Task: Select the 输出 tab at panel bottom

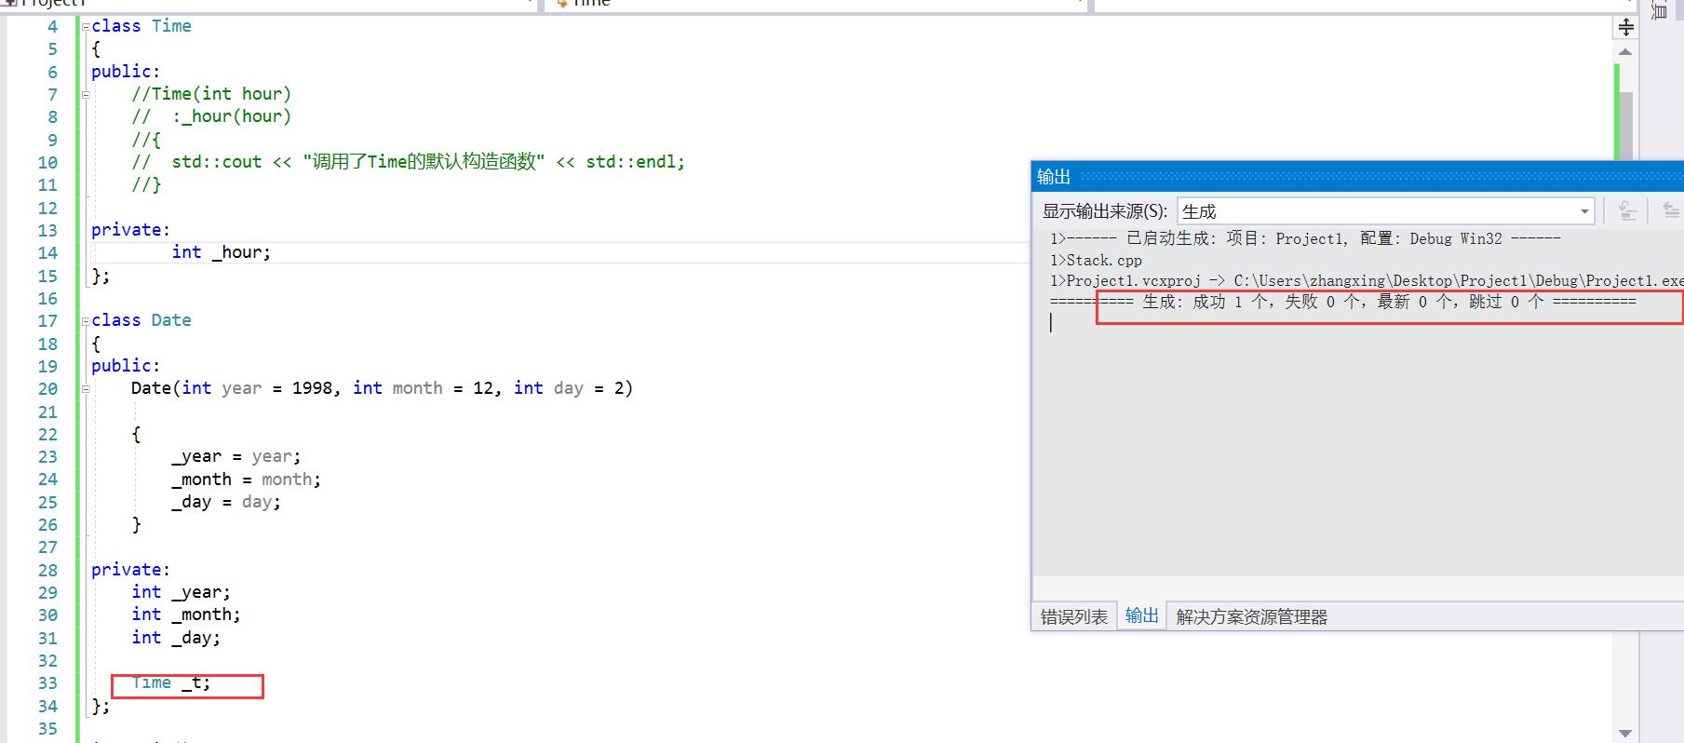Action: tap(1141, 615)
